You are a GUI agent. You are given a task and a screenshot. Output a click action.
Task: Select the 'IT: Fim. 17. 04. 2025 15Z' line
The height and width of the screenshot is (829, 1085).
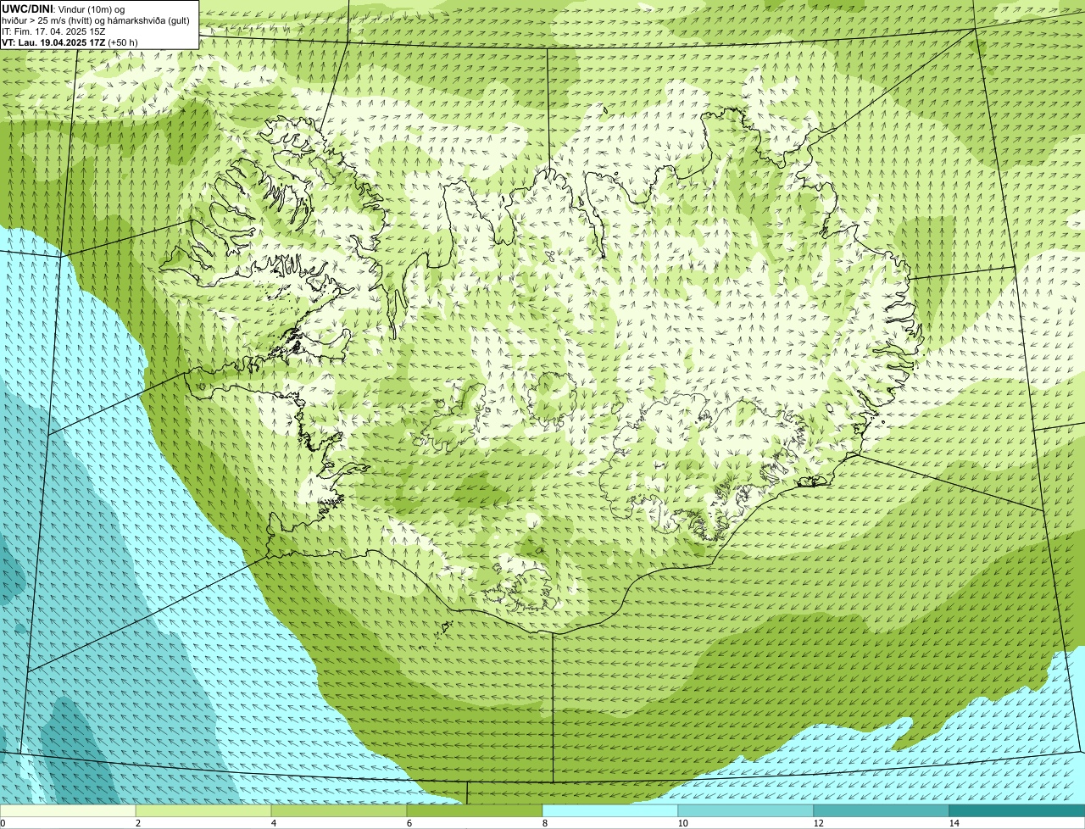click(x=53, y=31)
